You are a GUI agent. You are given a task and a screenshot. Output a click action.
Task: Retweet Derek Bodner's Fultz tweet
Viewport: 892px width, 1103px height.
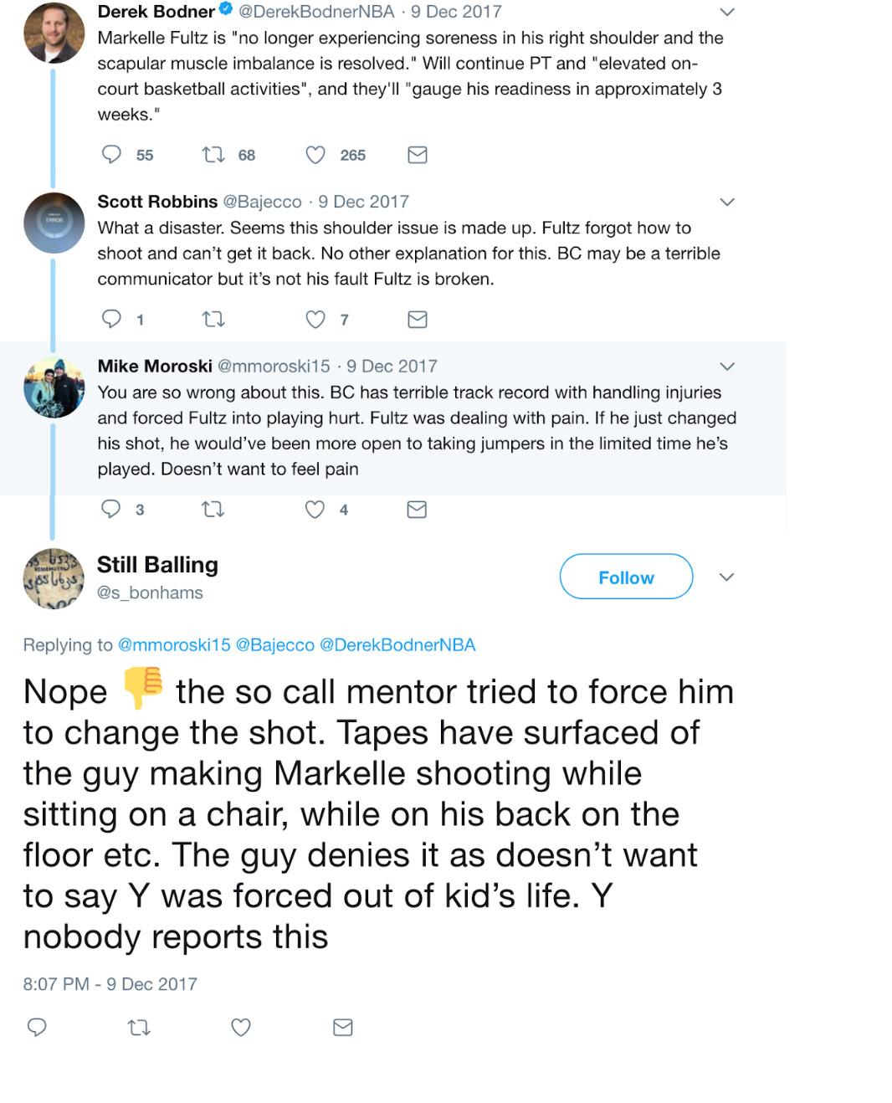coord(213,155)
